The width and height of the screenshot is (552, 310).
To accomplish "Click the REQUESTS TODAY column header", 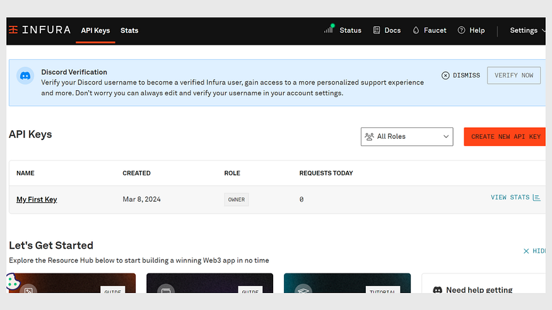I will click(x=326, y=173).
